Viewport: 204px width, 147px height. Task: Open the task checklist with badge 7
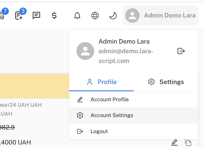coord(3,16)
